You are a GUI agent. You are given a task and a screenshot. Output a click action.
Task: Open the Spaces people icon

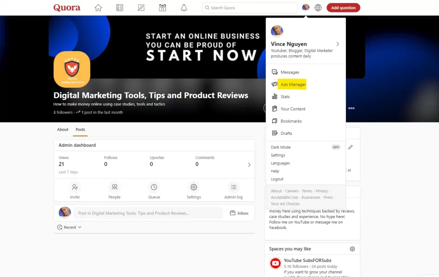(162, 8)
